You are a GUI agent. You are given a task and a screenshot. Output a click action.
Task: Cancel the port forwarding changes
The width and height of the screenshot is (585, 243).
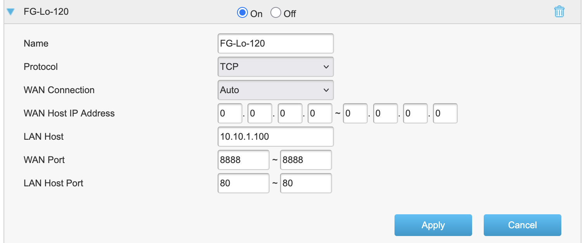pyautogui.click(x=522, y=225)
